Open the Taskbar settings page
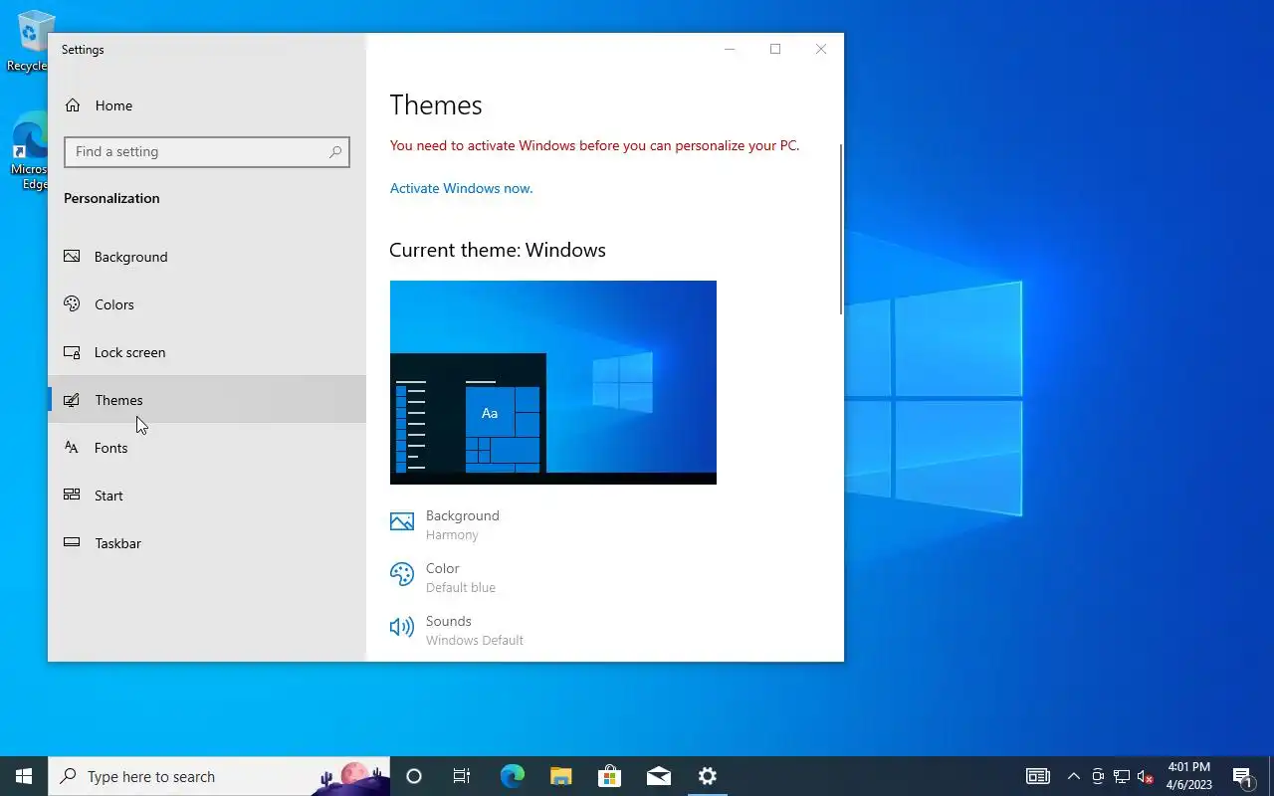This screenshot has width=1274, height=796. click(x=207, y=543)
